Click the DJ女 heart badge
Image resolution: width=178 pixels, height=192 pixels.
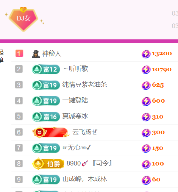23,19
